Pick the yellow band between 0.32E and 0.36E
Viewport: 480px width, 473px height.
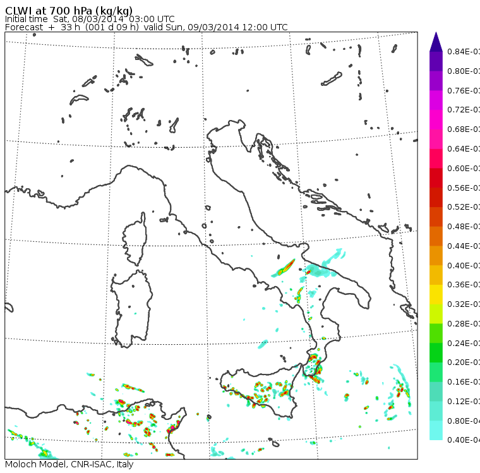point(436,294)
